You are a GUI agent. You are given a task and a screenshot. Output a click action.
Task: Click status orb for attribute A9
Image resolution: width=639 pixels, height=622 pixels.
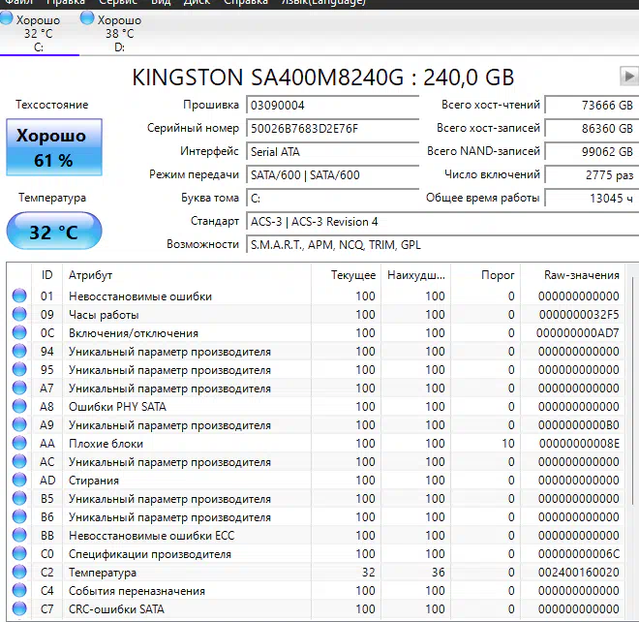[x=19, y=424]
